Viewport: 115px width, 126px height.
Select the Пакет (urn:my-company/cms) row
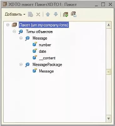point(44,25)
